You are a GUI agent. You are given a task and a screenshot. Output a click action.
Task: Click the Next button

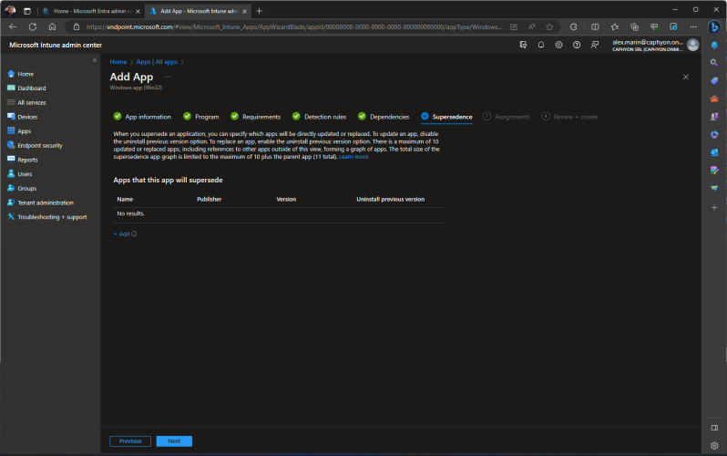pyautogui.click(x=174, y=441)
